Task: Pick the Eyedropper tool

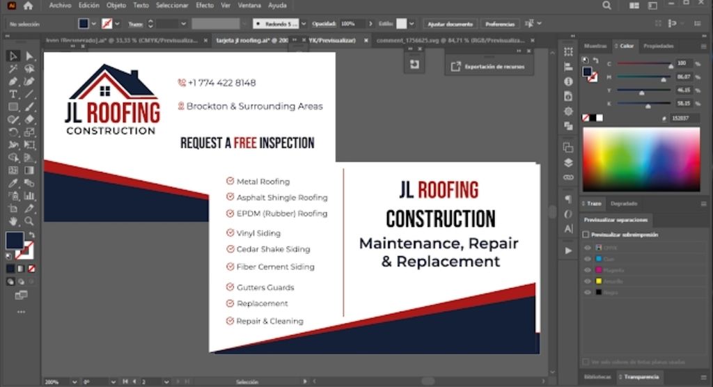Action: tap(13, 183)
